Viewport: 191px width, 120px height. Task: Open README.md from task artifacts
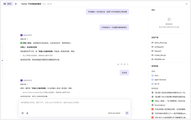(x=159, y=59)
